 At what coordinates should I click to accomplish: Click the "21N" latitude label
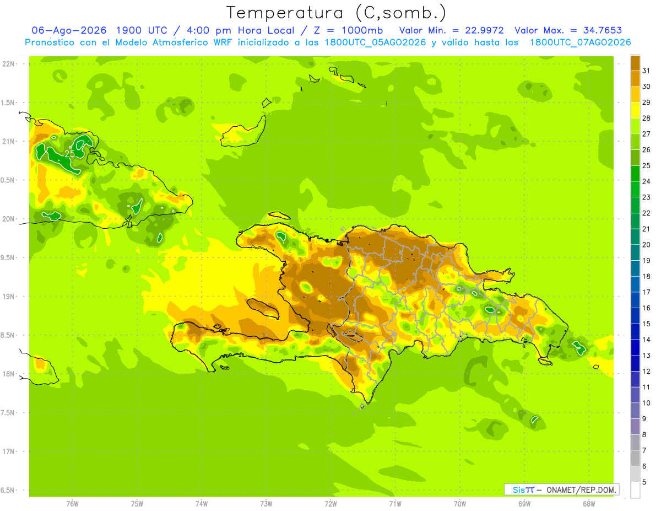point(8,141)
